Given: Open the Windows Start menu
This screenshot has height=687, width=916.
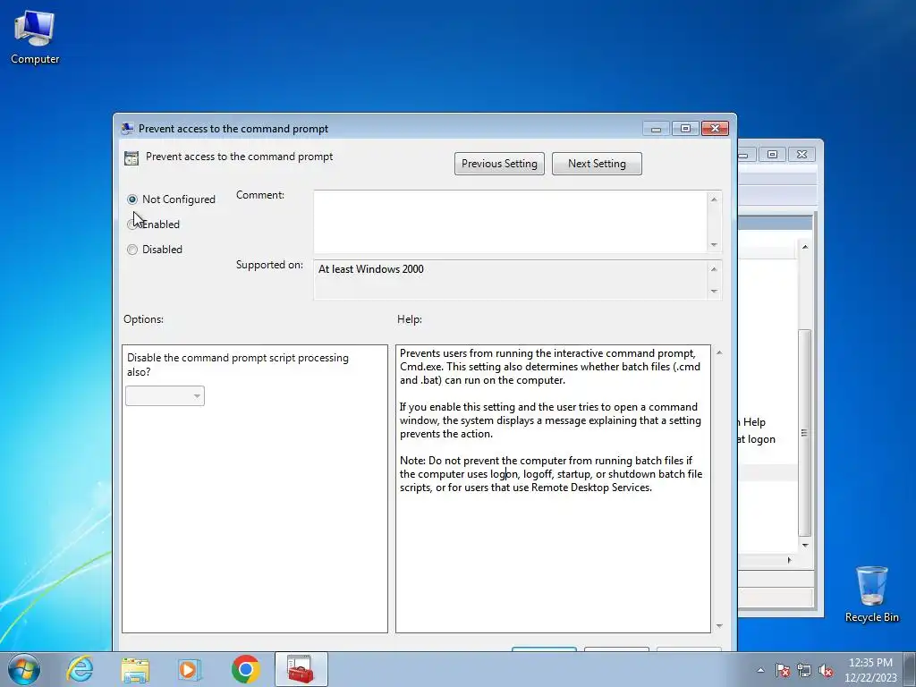Looking at the screenshot, I should 24,669.
